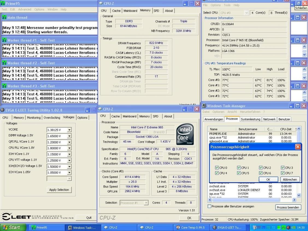This screenshot has width=308, height=231.
Task: Click the CPU-Zeit column header
Action: pyautogui.click(x=284, y=129)
